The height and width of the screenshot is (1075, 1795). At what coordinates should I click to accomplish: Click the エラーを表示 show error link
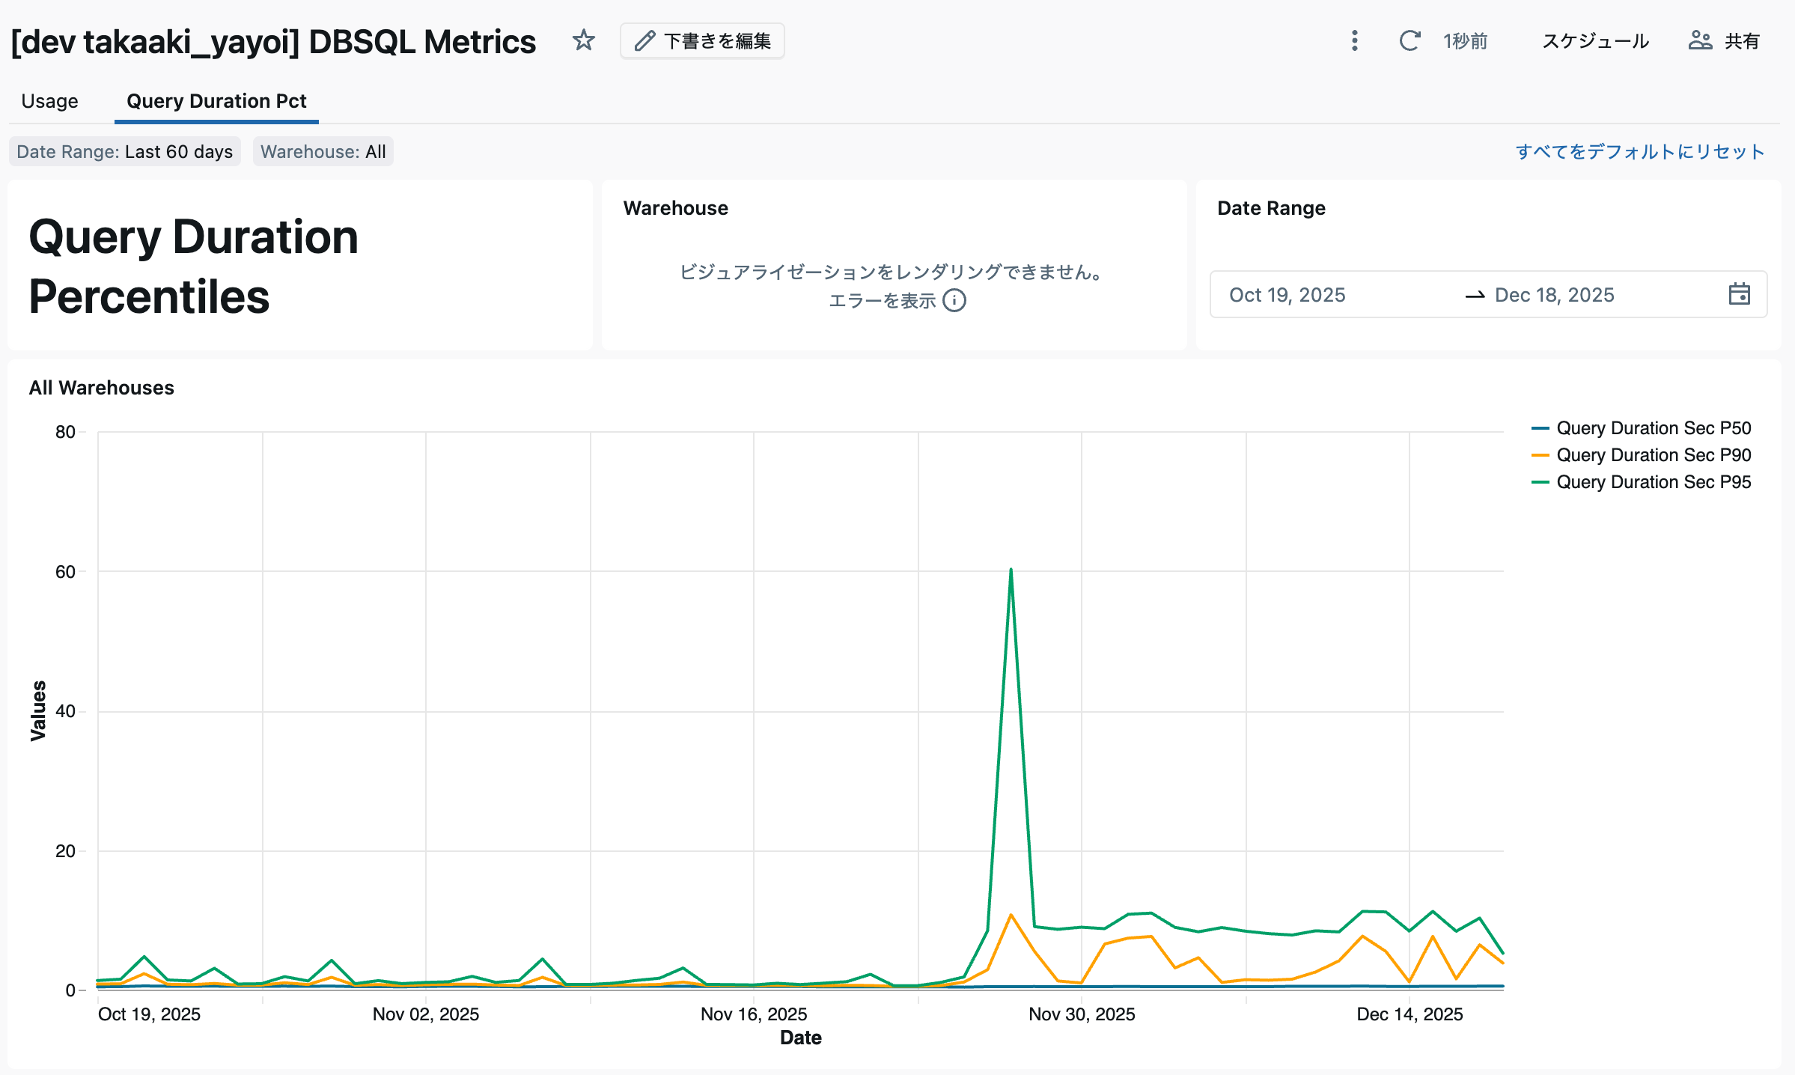point(882,301)
